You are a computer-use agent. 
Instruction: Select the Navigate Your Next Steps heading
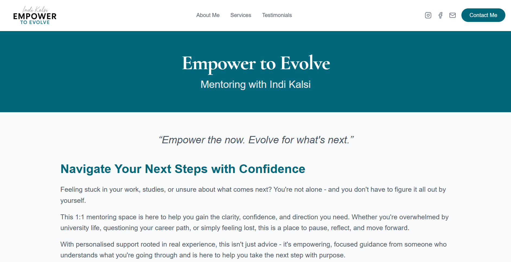183,169
